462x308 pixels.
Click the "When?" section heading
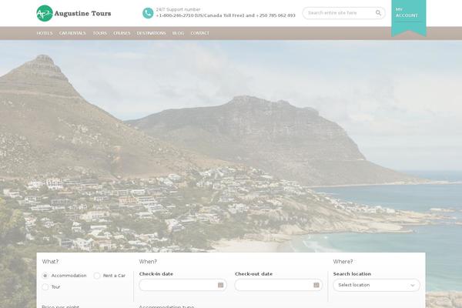pos(148,262)
